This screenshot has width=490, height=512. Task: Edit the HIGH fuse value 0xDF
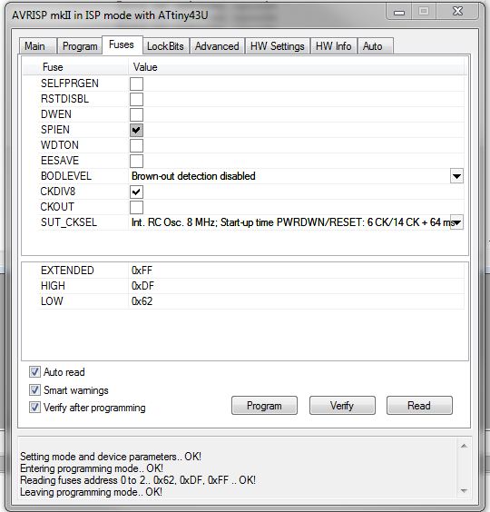point(142,286)
